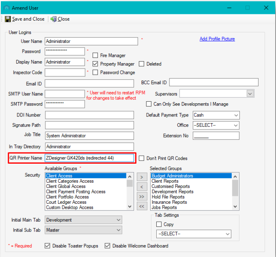
Task: Select Client Payment Posting Access group
Action: click(86, 191)
